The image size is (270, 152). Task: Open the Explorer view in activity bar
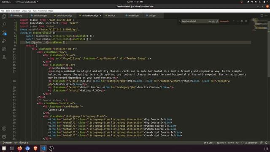[4, 16]
